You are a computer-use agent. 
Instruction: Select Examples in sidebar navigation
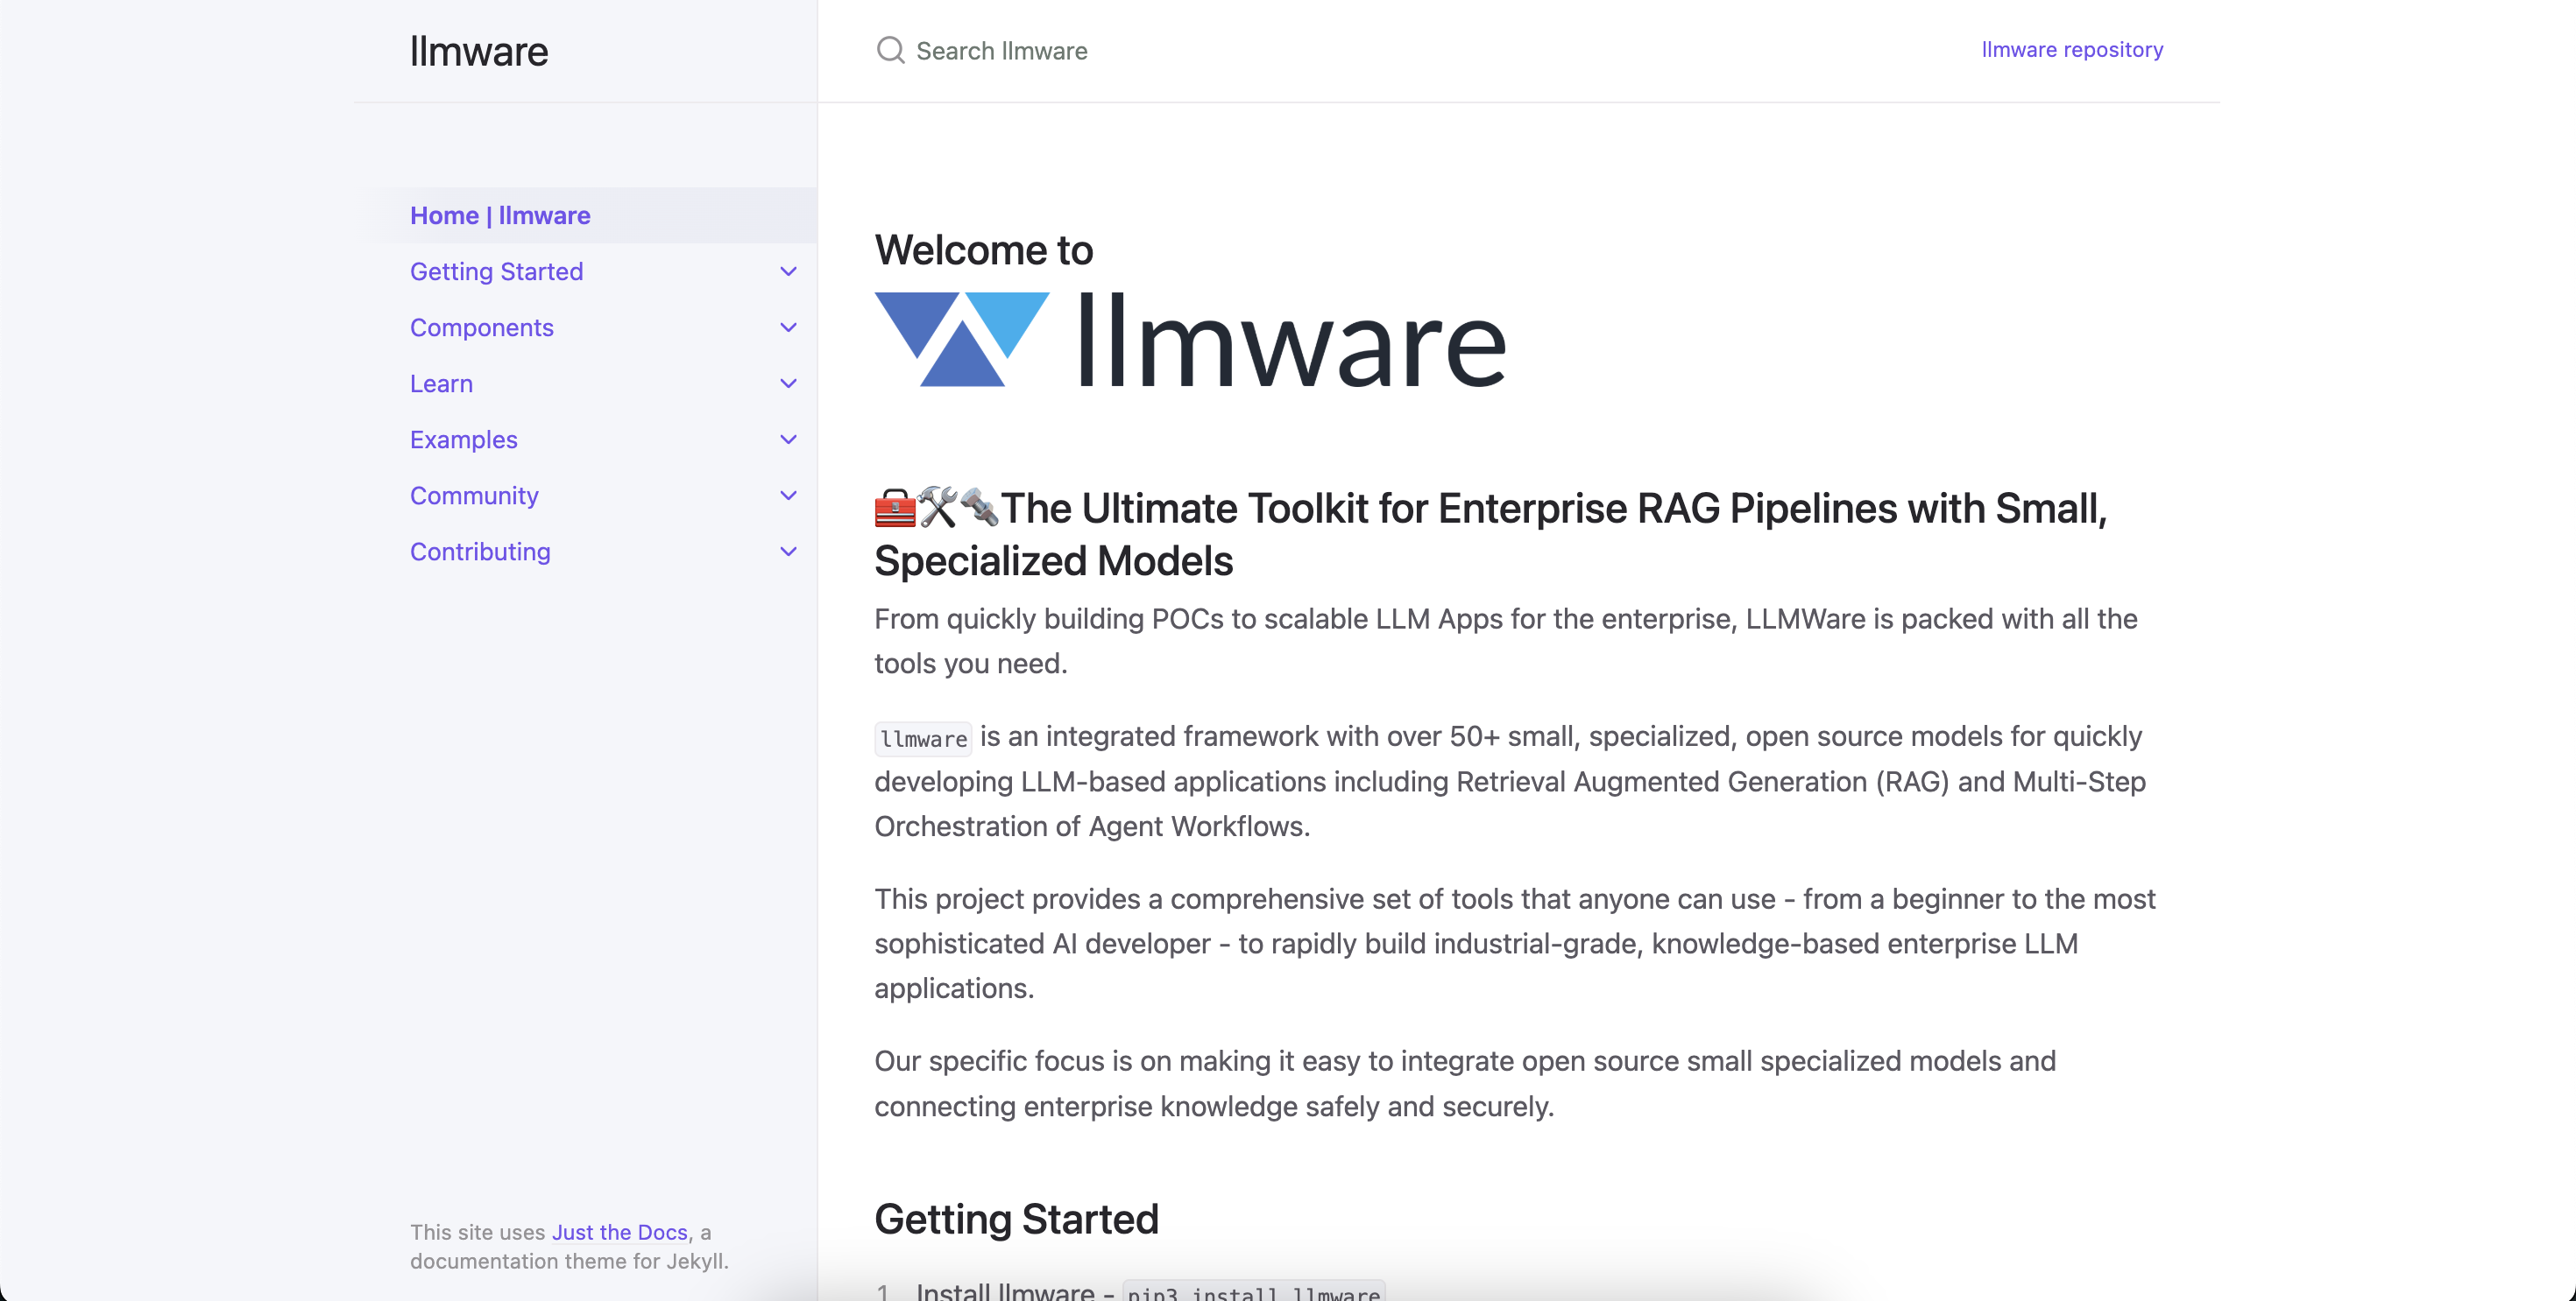[463, 440]
